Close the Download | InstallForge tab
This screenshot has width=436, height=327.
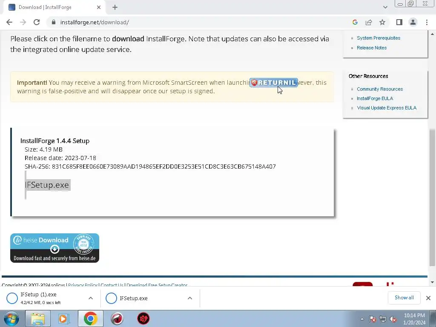(99, 8)
